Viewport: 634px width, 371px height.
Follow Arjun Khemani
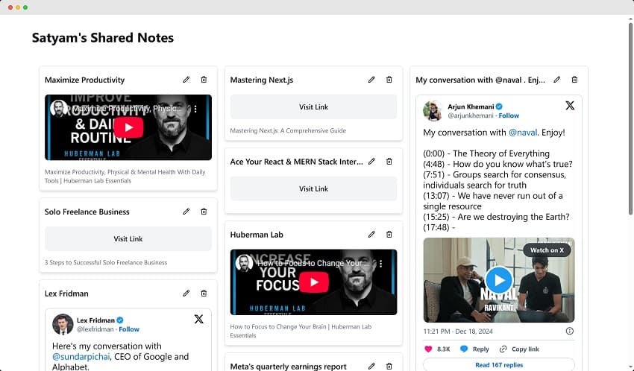click(x=509, y=115)
